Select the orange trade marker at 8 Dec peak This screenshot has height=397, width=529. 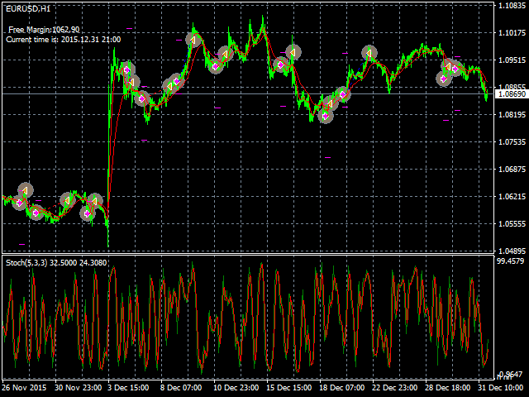point(193,40)
